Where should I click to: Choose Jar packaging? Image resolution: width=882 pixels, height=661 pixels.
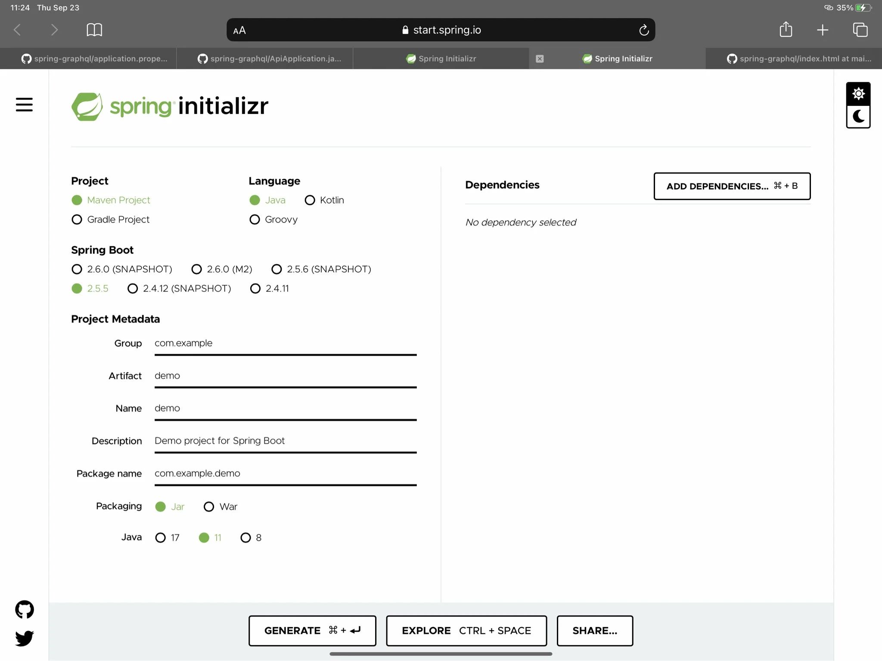pyautogui.click(x=170, y=507)
